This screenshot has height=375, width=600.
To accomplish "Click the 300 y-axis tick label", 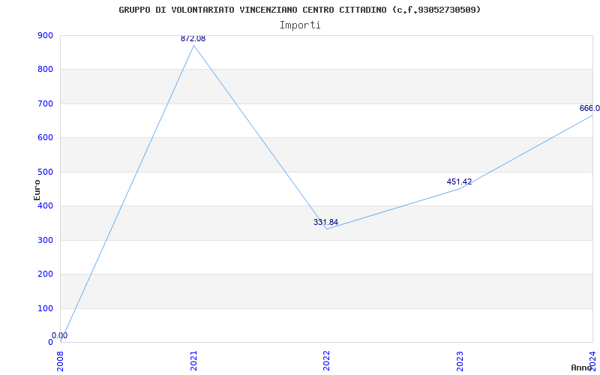I will pos(45,240).
